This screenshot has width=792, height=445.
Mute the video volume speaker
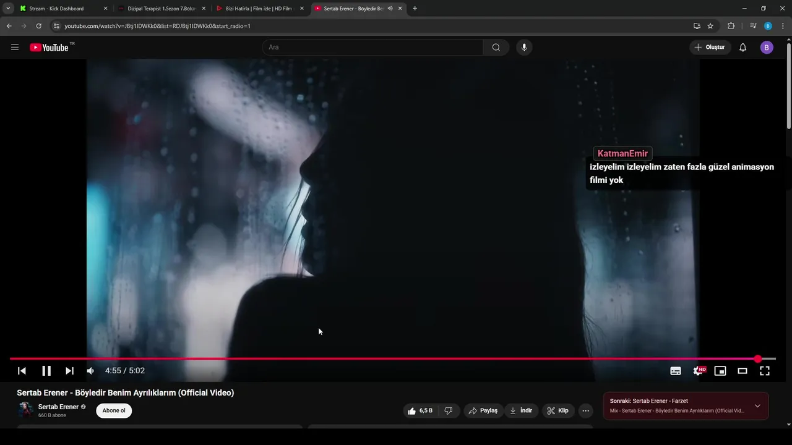coord(90,371)
